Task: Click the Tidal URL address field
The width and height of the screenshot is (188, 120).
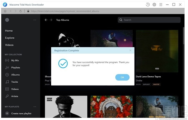Action: 65,11
